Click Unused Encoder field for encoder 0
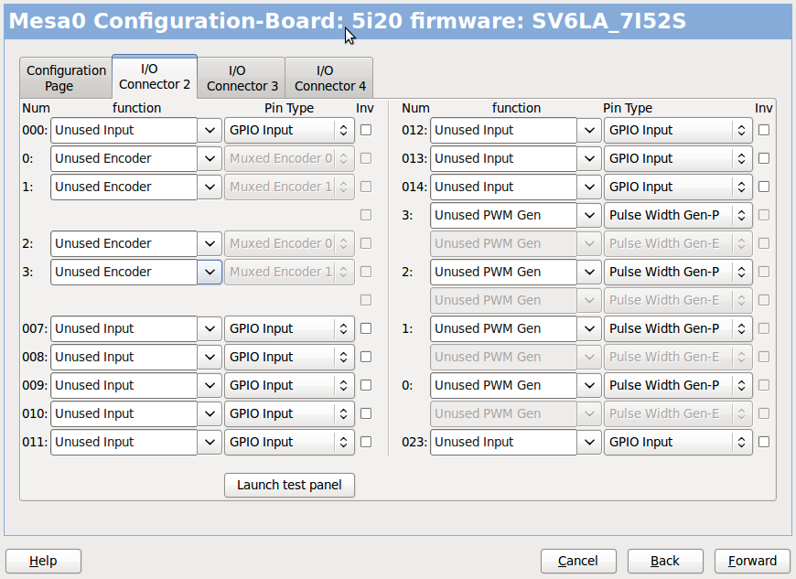796x579 pixels. 124,159
